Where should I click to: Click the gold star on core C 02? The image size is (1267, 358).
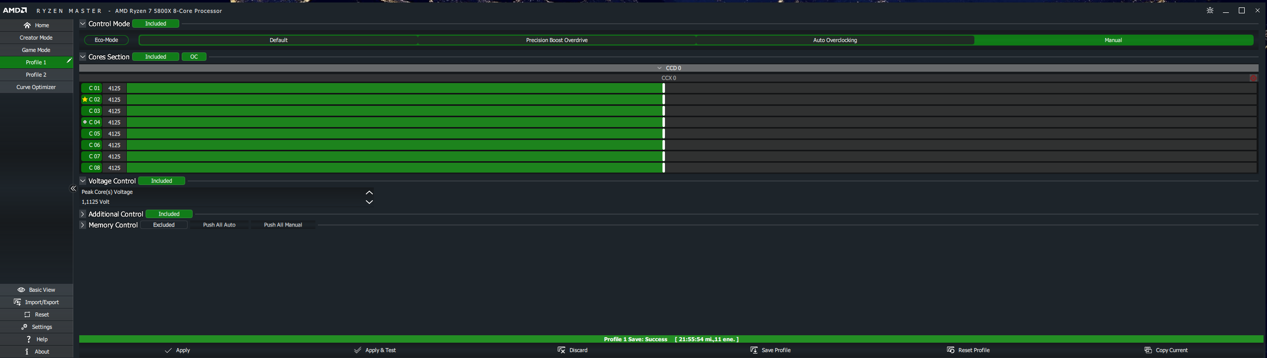click(85, 99)
